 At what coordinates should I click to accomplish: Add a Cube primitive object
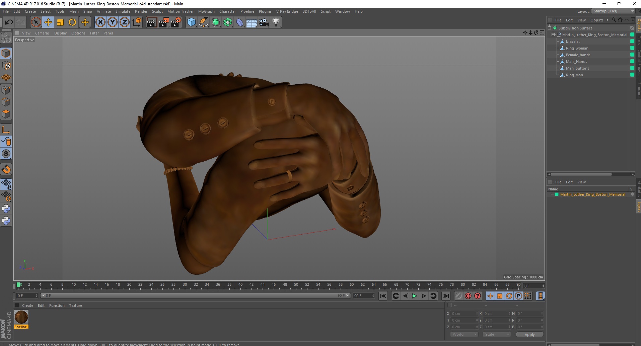click(191, 22)
